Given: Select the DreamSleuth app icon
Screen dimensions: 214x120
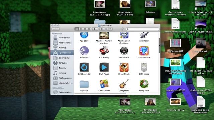Looking at the screenshot, I should [124, 67].
